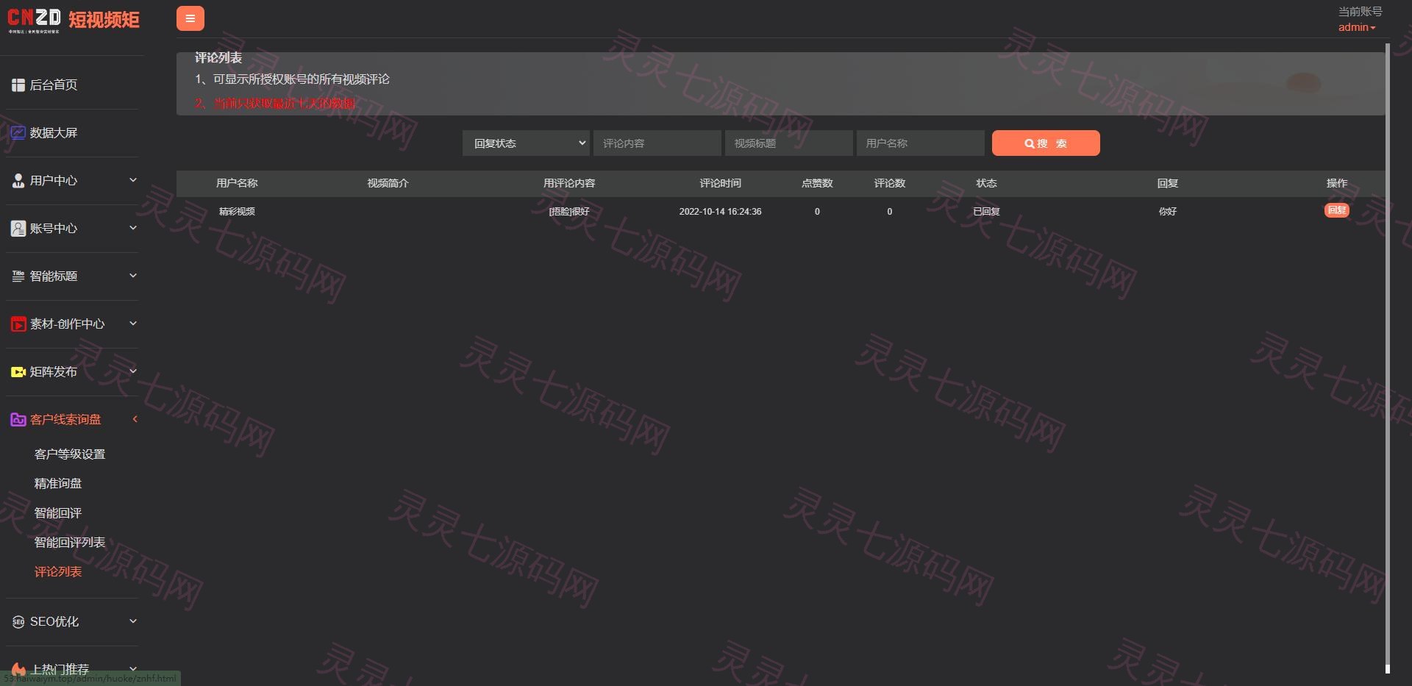Click the 精彩视频 user name cell
Image resolution: width=1412 pixels, height=686 pixels.
(237, 212)
